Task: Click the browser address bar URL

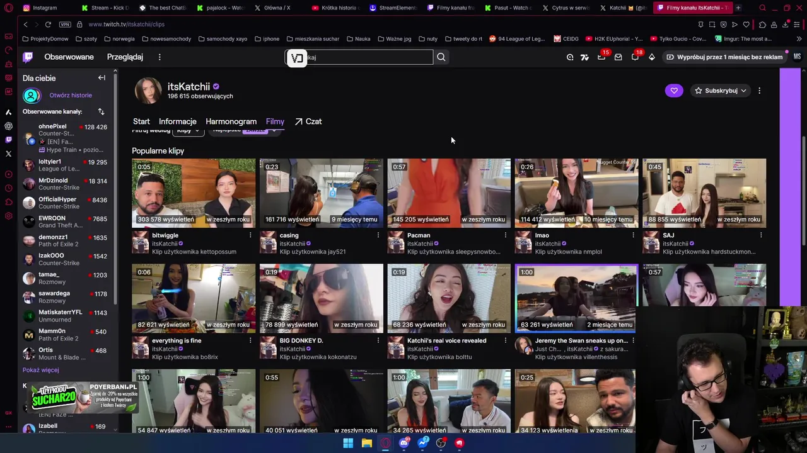Action: tap(126, 25)
